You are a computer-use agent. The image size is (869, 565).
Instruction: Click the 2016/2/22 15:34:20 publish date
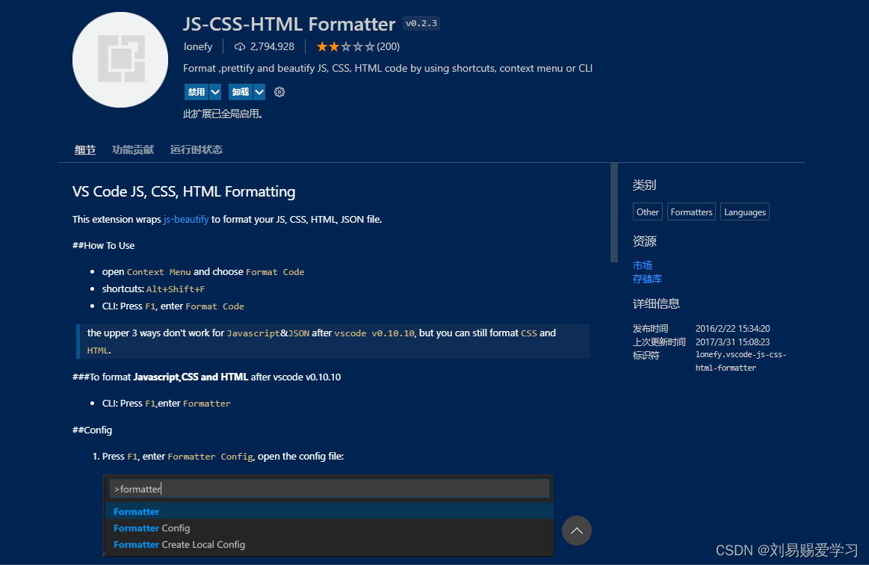point(733,329)
